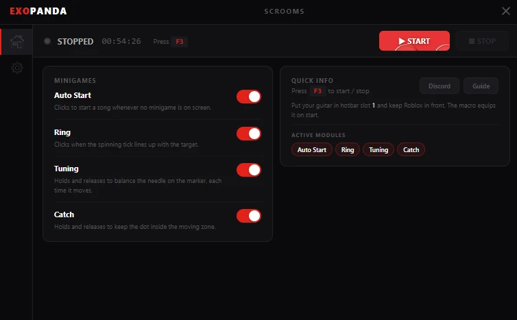Click the Ring minigame label
Screen dimensions: 517x320
(62, 132)
